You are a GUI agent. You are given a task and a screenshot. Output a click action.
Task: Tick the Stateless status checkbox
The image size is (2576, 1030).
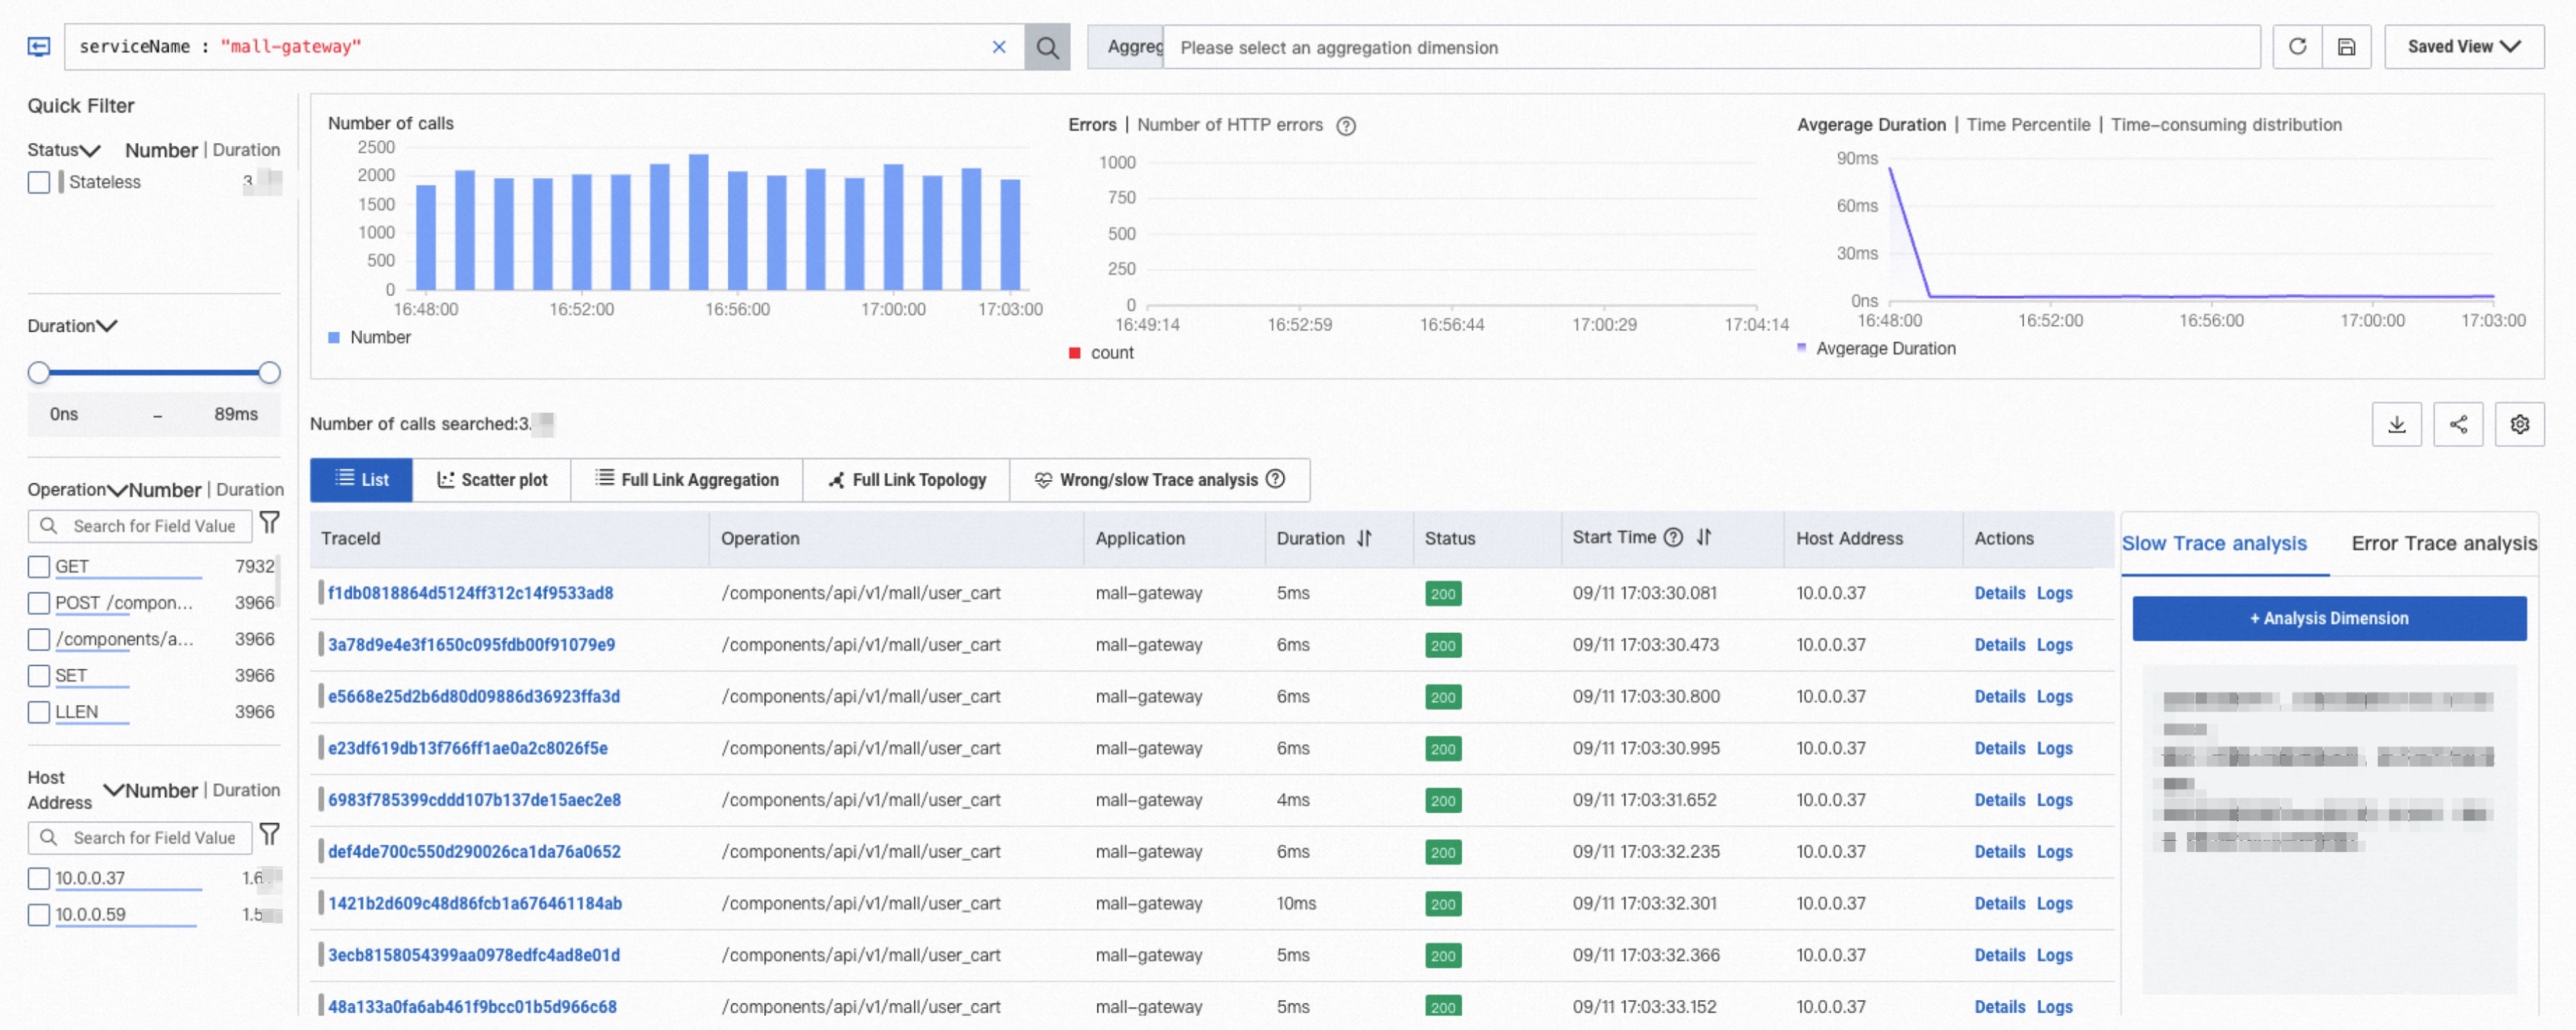39,182
